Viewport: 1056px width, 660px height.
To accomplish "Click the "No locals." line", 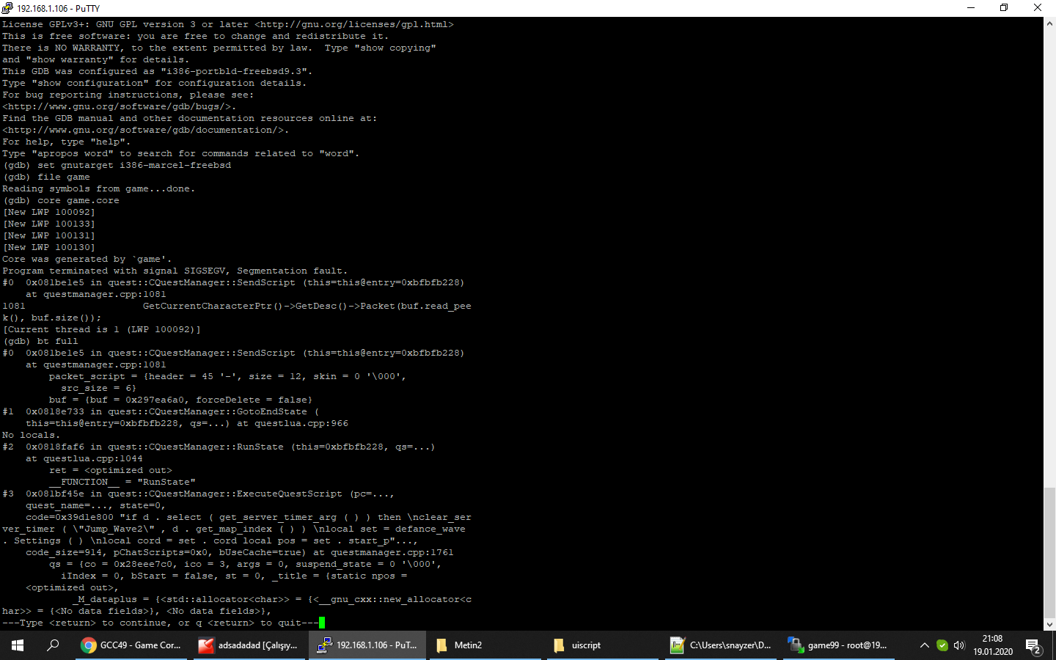I will pos(32,435).
